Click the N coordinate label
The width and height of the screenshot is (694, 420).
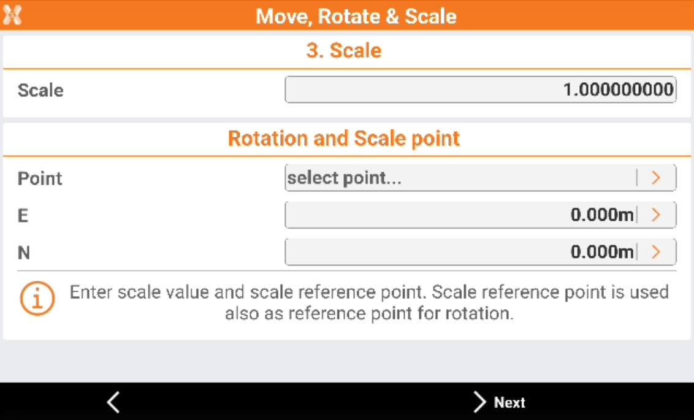(x=23, y=252)
